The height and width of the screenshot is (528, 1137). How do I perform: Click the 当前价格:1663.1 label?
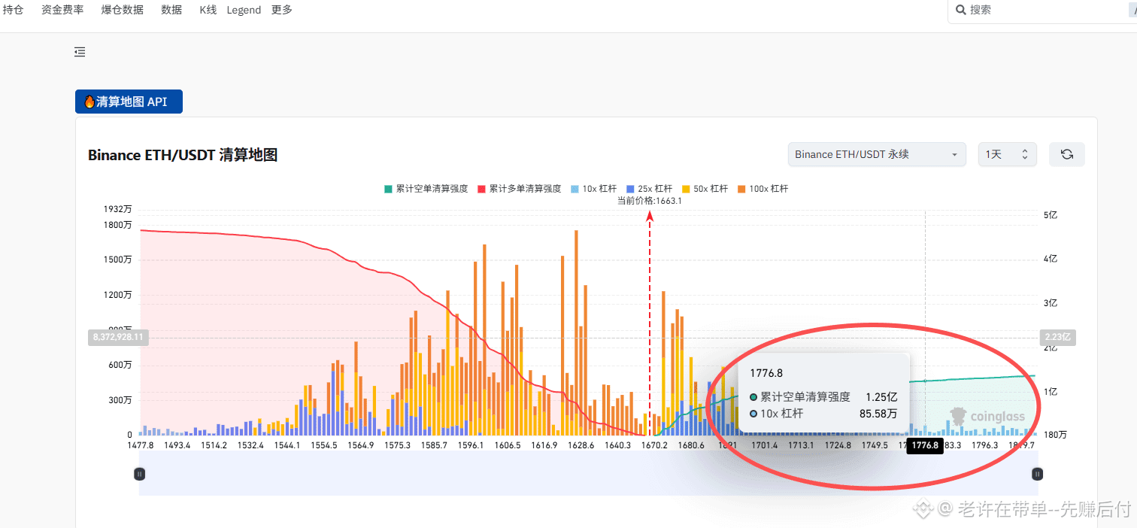click(x=650, y=201)
